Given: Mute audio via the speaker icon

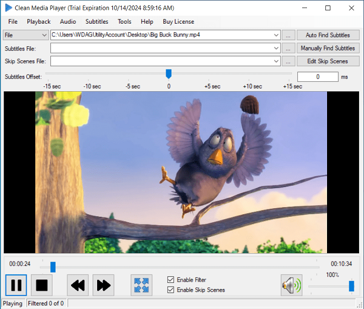Looking at the screenshot, I should click(x=292, y=285).
